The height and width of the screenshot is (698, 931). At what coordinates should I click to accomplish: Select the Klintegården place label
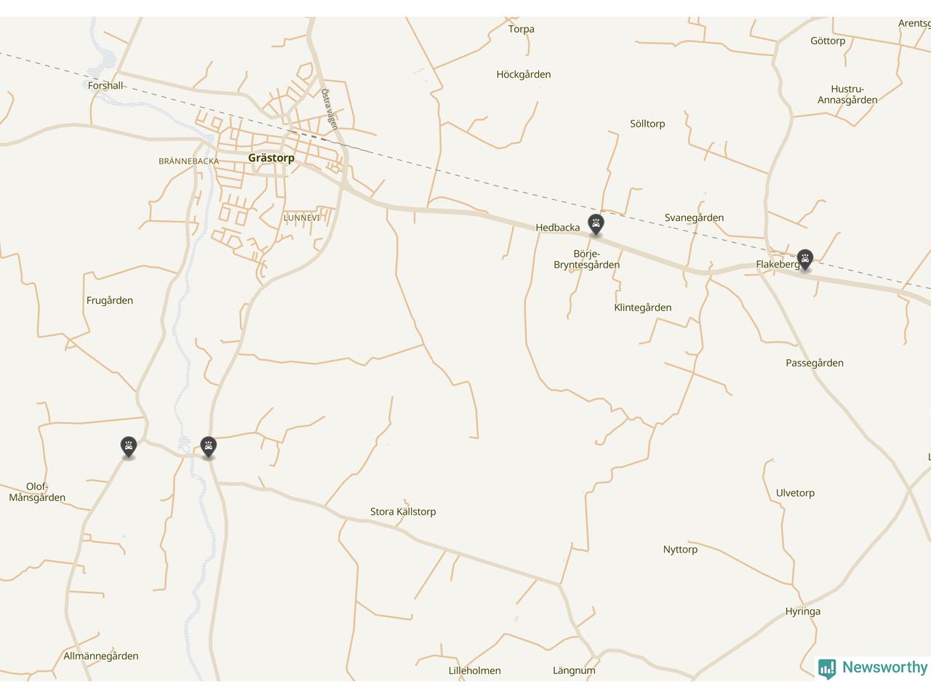point(643,308)
